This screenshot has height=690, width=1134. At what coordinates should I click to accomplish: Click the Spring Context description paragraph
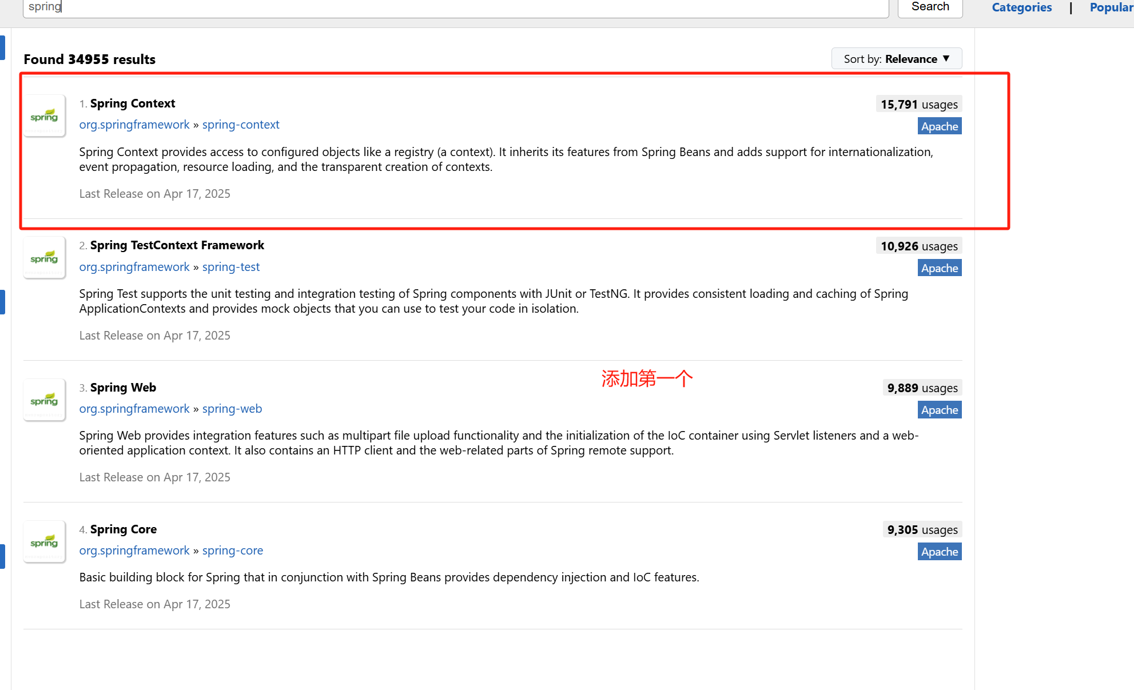[x=506, y=159]
